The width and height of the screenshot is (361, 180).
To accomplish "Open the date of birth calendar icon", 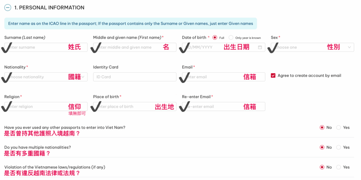I will [x=260, y=47].
